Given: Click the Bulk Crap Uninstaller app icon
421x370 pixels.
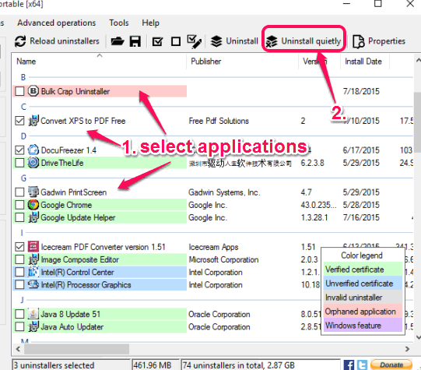Looking at the screenshot, I should click(33, 91).
